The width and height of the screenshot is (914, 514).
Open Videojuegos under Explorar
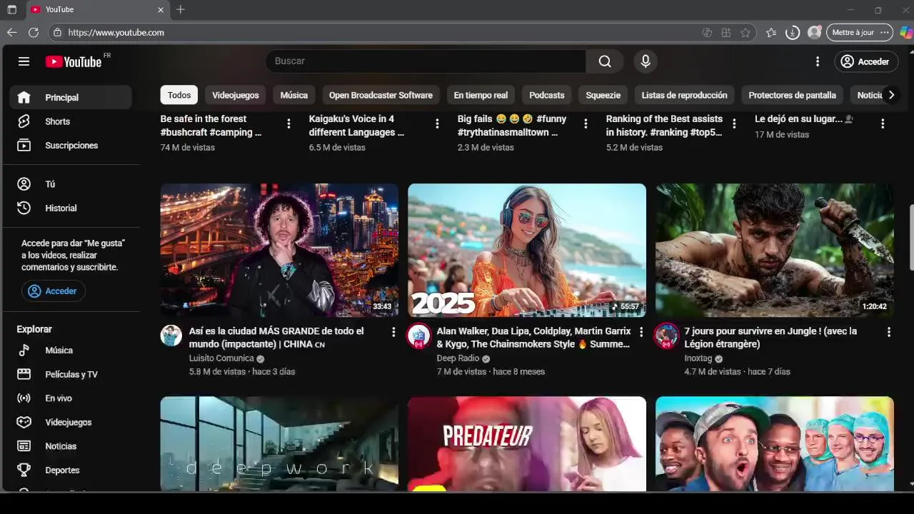coord(71,422)
